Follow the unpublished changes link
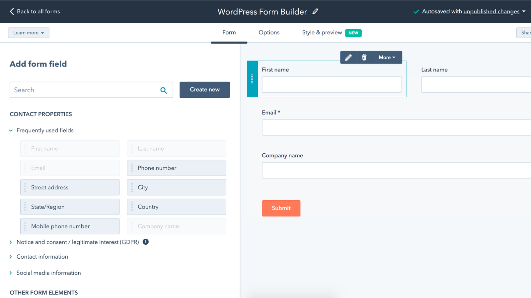 491,12
